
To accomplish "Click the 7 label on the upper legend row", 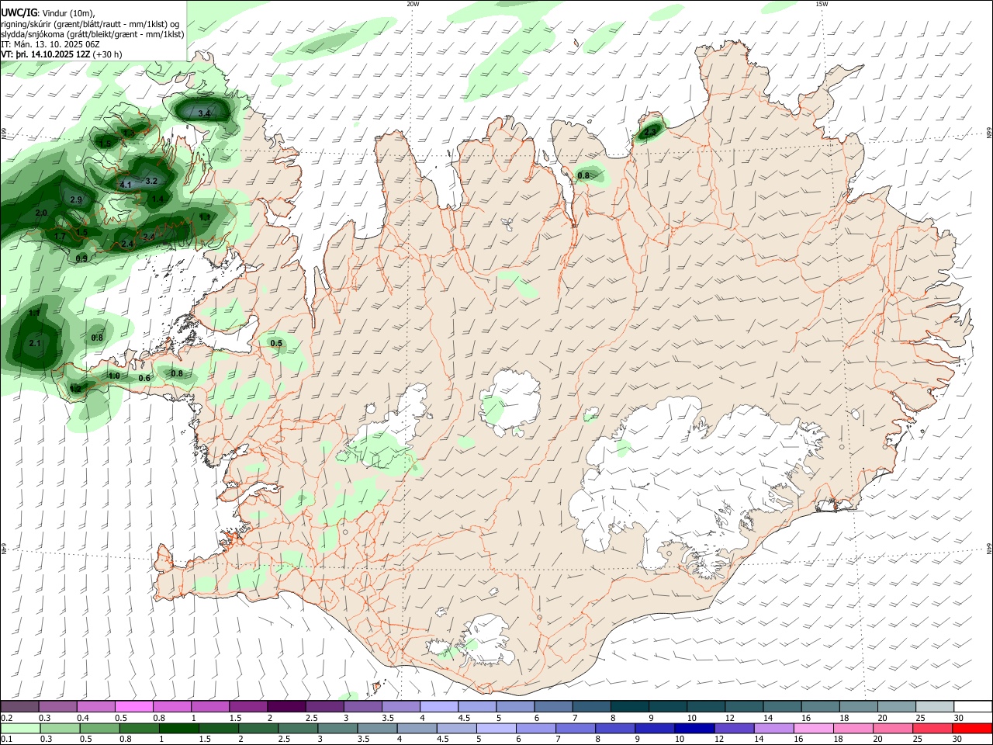I will [x=575, y=718].
